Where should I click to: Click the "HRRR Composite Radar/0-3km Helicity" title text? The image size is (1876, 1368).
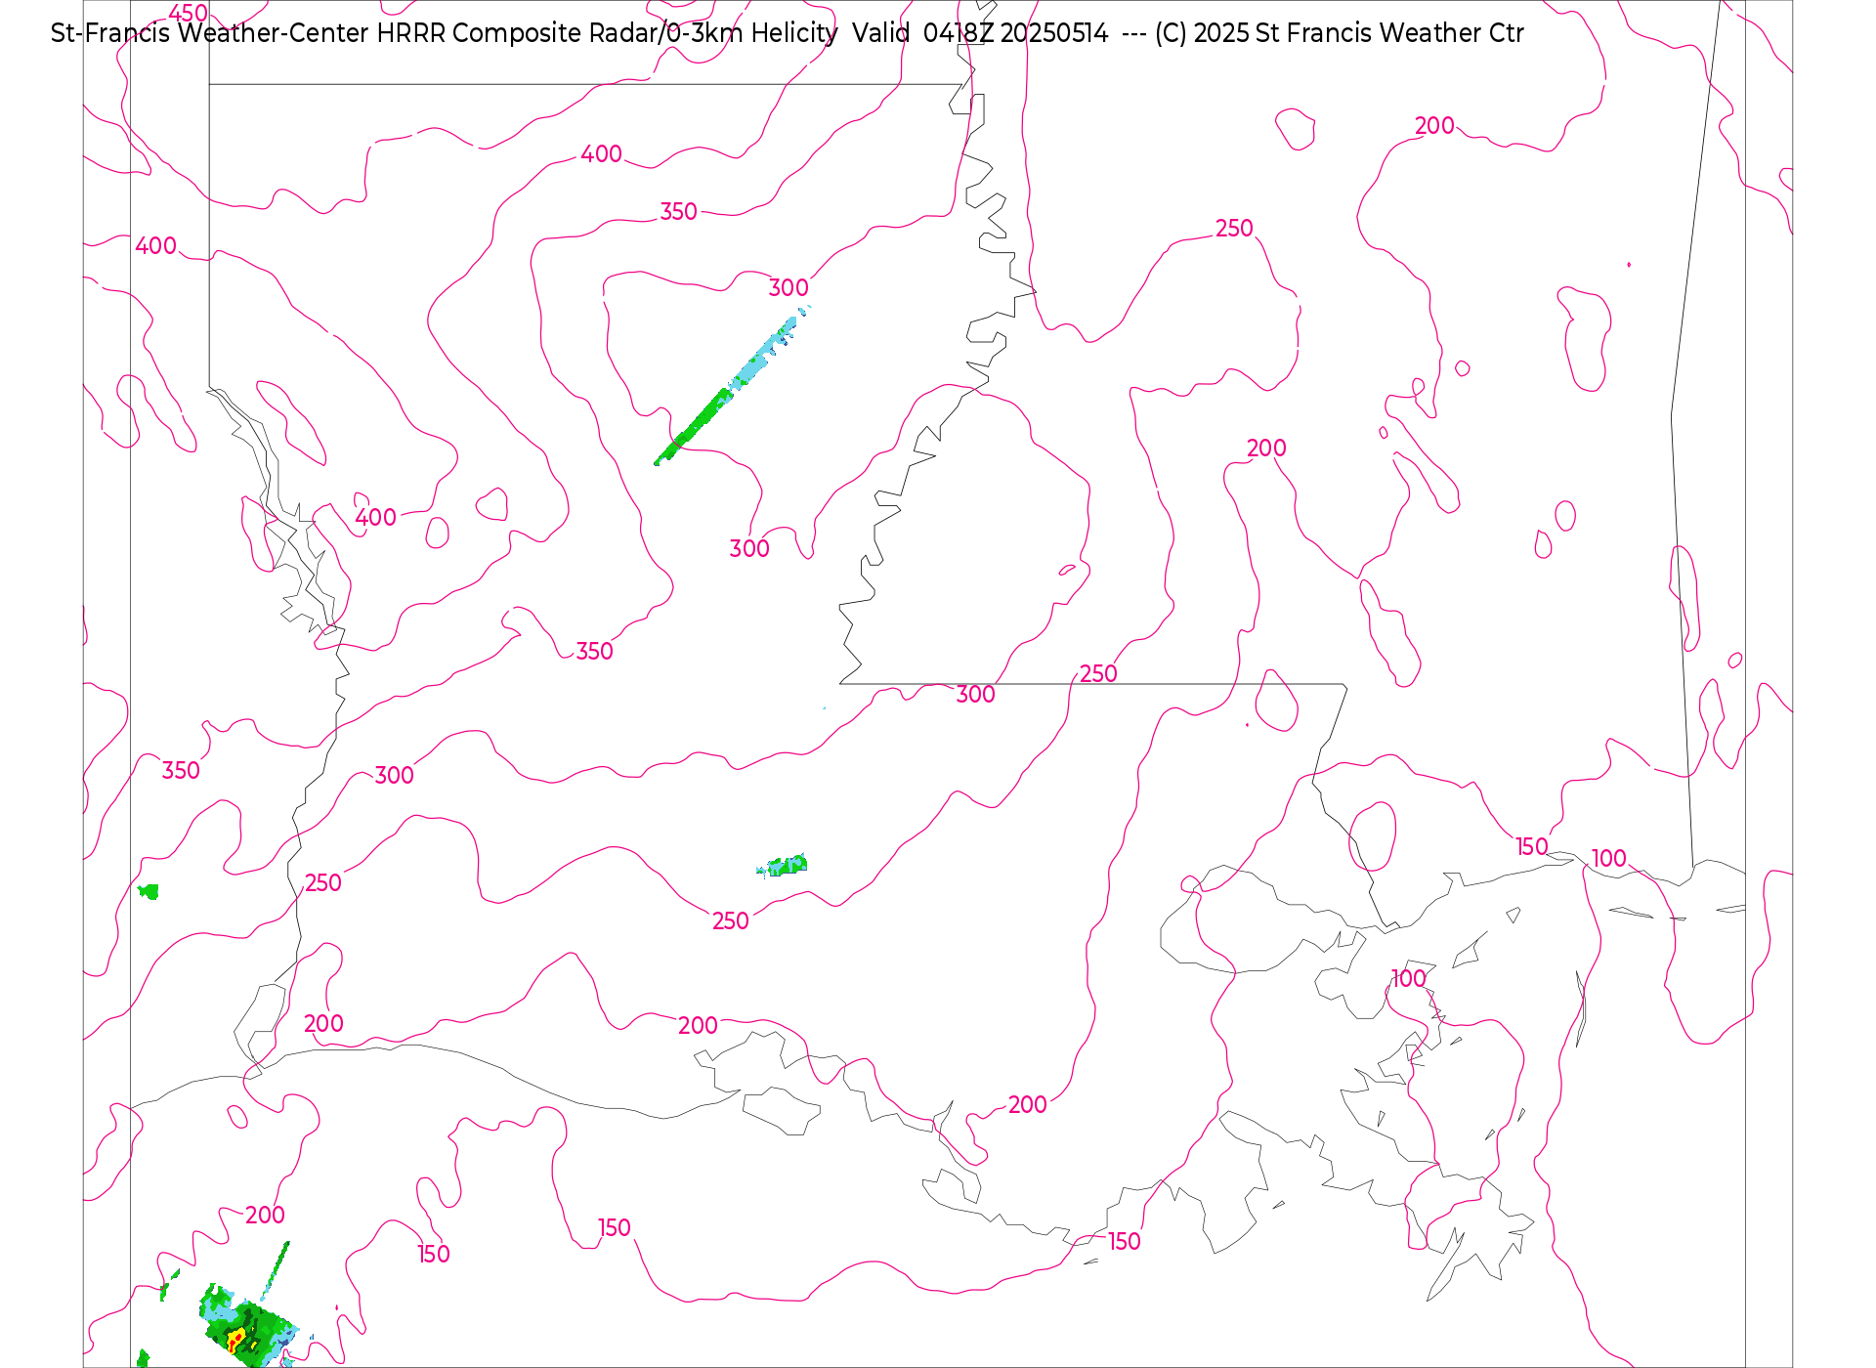tap(607, 34)
